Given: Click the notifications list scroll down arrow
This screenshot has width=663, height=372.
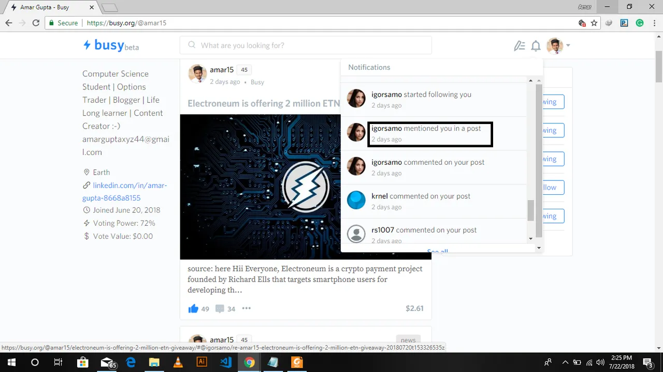Looking at the screenshot, I should coord(530,239).
